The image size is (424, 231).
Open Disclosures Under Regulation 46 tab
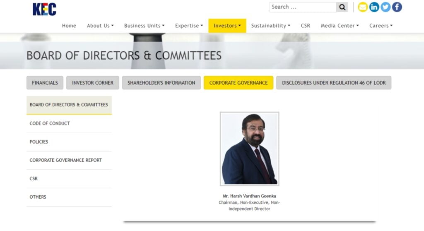(334, 83)
